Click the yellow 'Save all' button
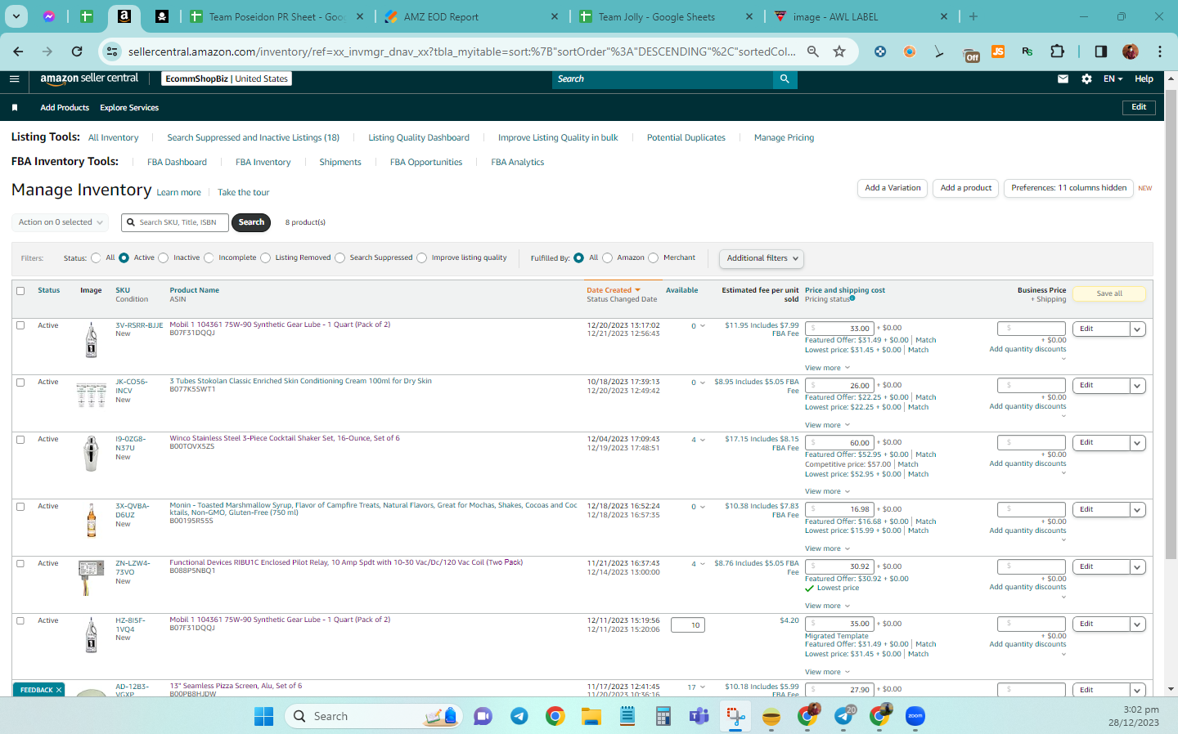 (1109, 293)
